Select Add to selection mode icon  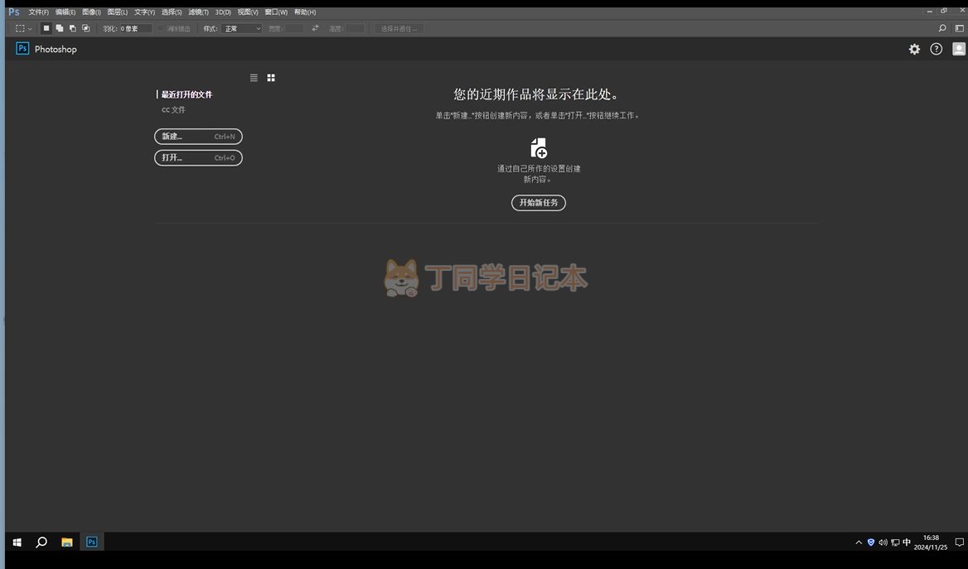(60, 28)
